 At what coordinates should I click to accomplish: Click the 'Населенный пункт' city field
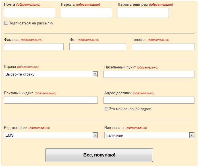click(x=149, y=74)
